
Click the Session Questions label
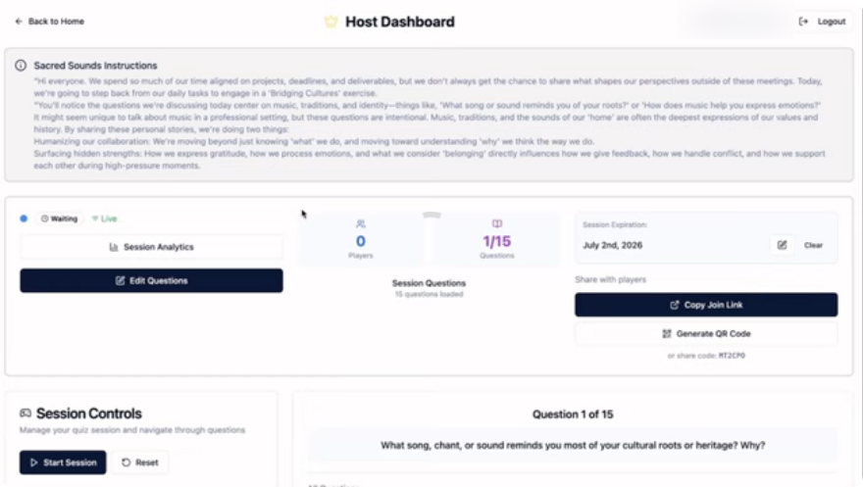429,283
